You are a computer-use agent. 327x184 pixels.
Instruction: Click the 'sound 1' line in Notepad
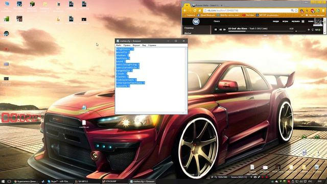point(121,61)
